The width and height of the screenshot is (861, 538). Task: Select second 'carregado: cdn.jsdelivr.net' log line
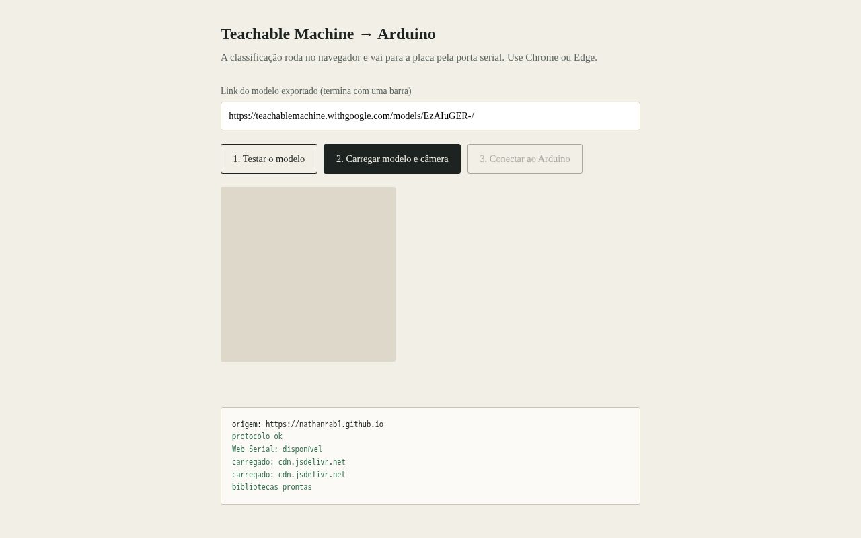click(289, 475)
